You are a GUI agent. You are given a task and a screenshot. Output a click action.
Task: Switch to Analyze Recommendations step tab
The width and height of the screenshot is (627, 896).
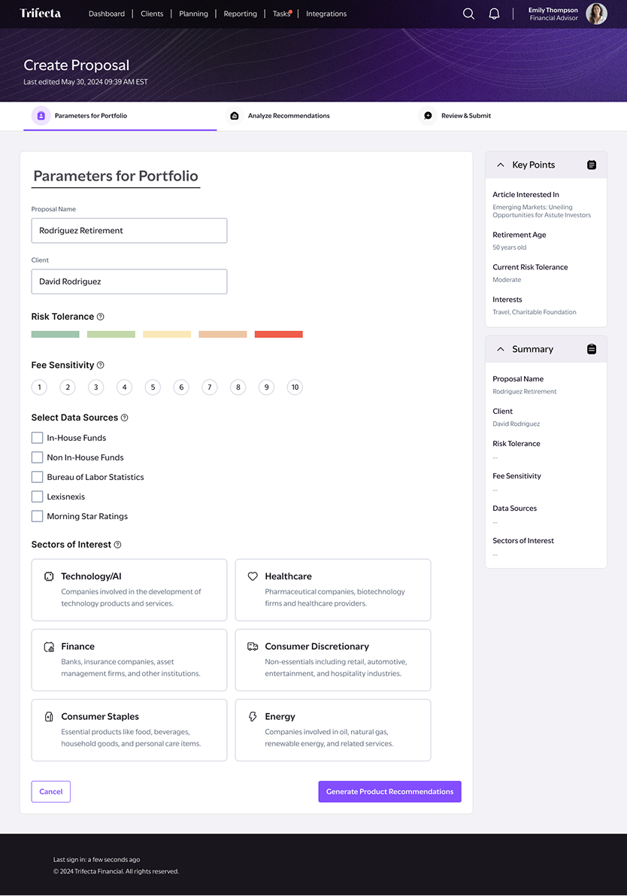coord(278,115)
